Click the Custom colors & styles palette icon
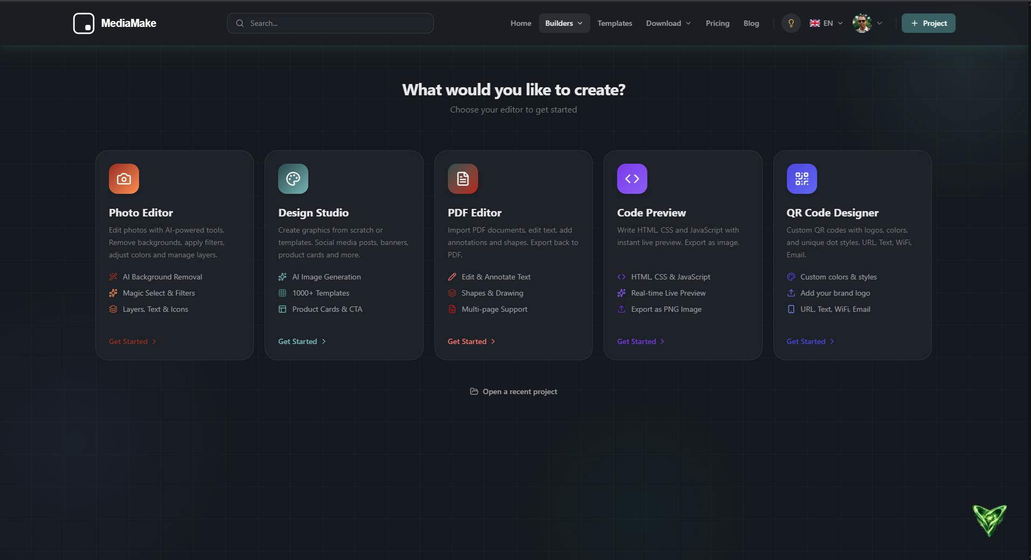The width and height of the screenshot is (1031, 560). [x=791, y=277]
